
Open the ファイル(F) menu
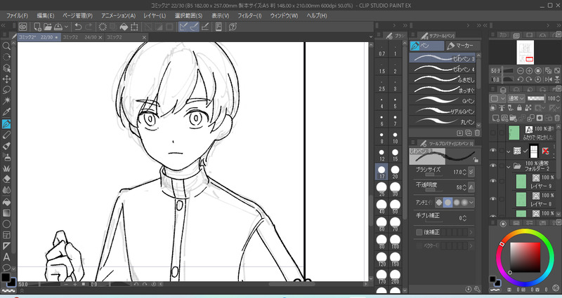(17, 15)
